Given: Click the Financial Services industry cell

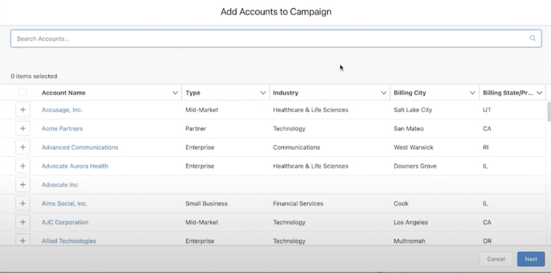Looking at the screenshot, I should [298, 204].
